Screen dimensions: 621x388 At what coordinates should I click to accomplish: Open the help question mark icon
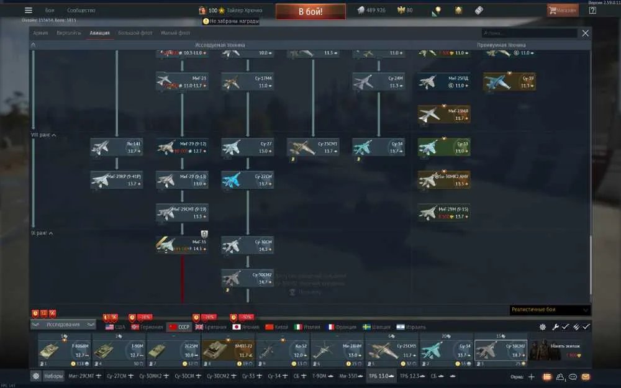[592, 11]
